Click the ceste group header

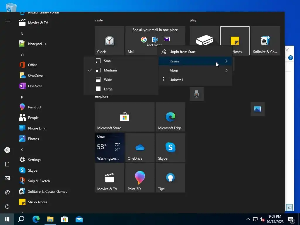pos(99,20)
